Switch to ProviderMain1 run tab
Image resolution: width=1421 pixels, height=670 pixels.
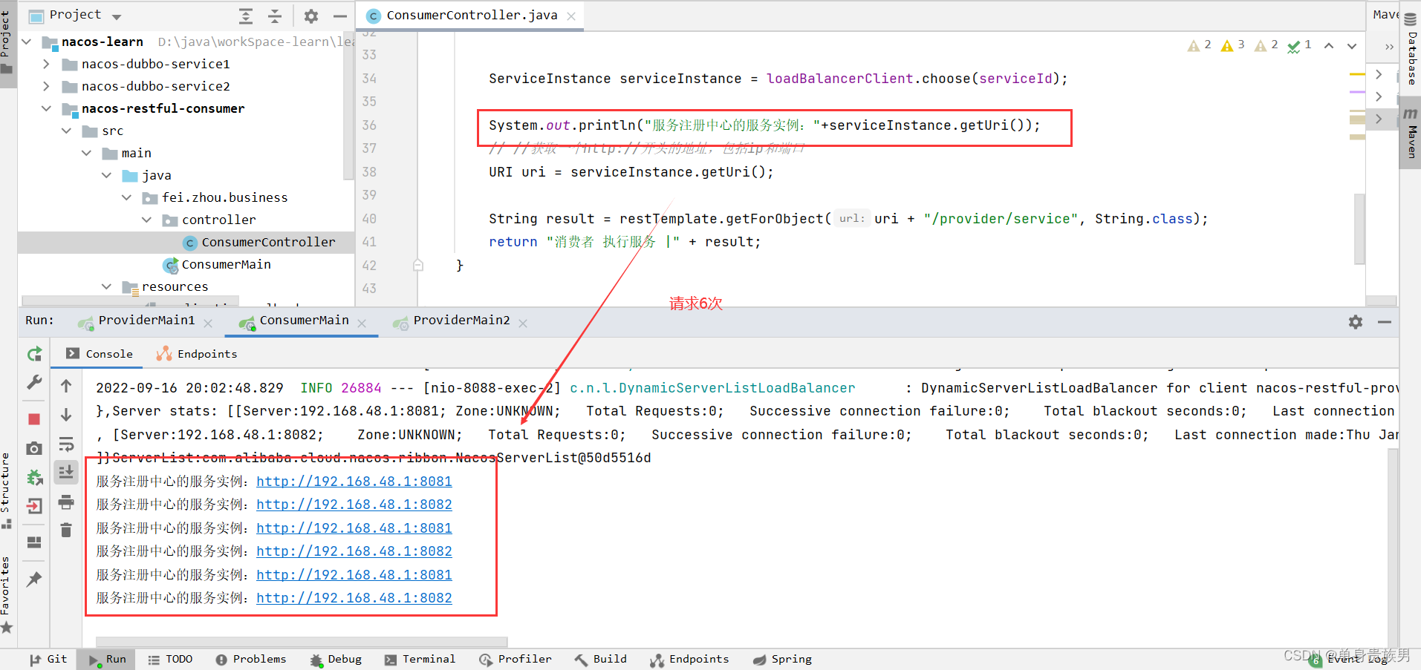[x=146, y=320]
